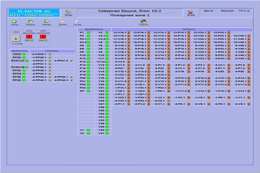Viewport: 260px width, 173px height.
Task: Click the ВКЛЮЧИТЬ column header
Action: point(20,51)
